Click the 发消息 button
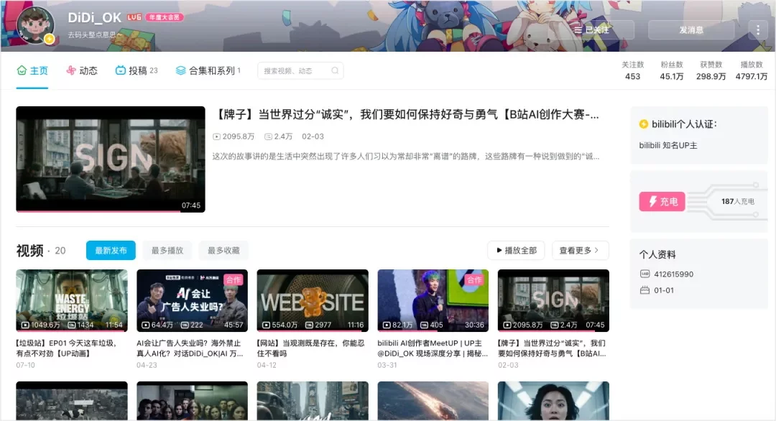Image resolution: width=776 pixels, height=421 pixels. (691, 29)
